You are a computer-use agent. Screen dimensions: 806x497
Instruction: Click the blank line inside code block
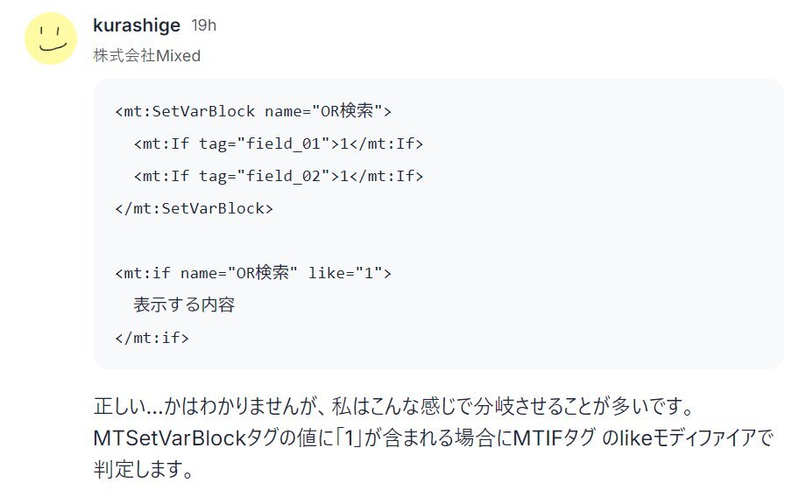point(438,241)
